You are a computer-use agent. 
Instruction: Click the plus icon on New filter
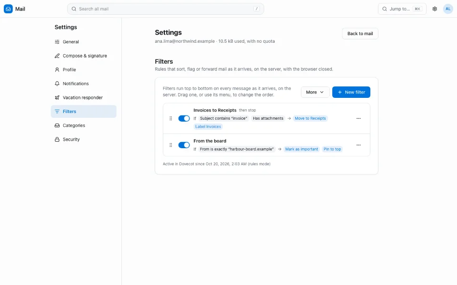point(340,92)
